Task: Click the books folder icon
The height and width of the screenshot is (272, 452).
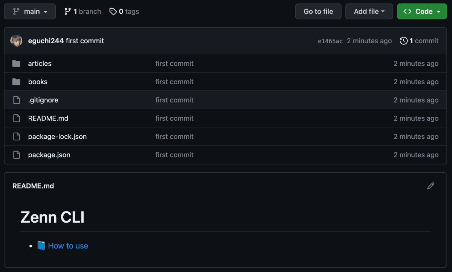Action: tap(16, 82)
